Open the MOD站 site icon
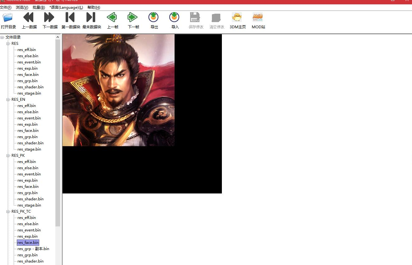Viewport: 412px width, 265px height. pyautogui.click(x=258, y=21)
